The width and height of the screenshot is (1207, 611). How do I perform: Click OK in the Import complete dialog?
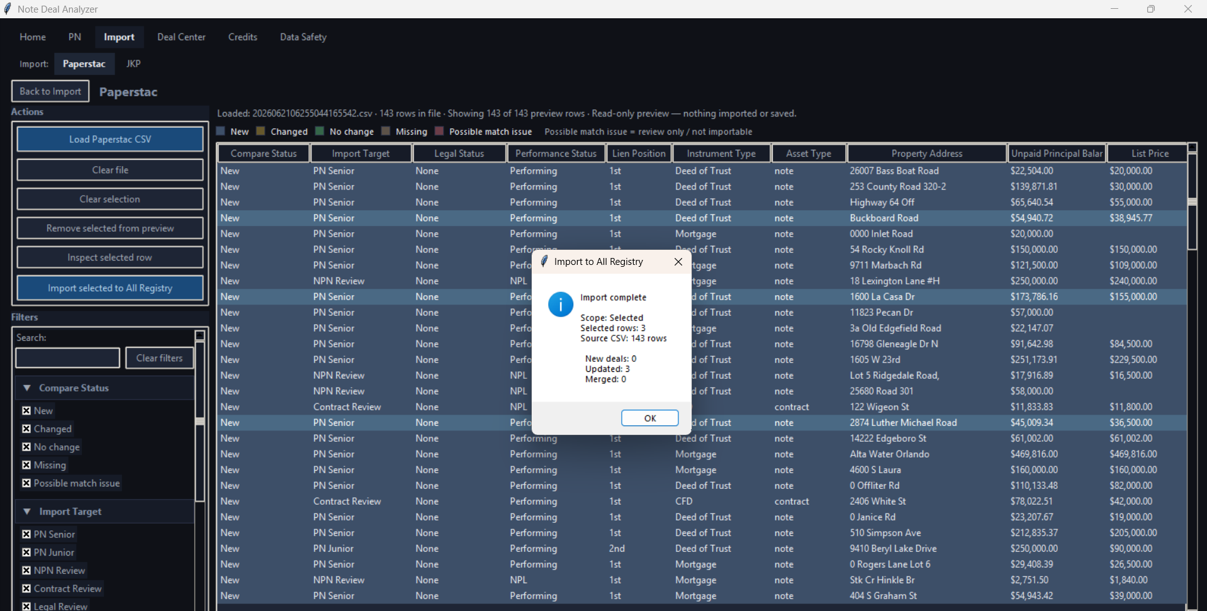(x=649, y=418)
